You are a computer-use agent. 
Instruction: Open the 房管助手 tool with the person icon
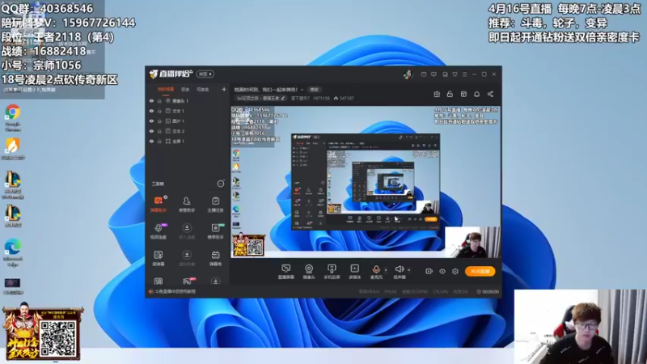click(187, 205)
